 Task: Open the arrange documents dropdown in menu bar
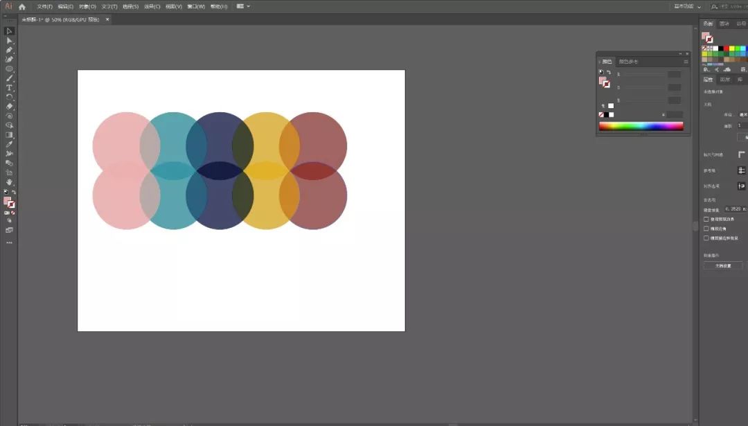(x=243, y=6)
